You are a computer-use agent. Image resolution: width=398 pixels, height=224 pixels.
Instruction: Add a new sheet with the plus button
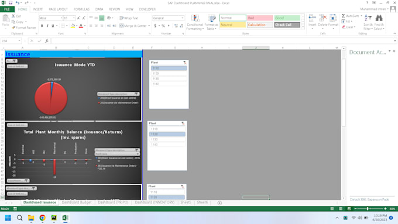point(219,203)
